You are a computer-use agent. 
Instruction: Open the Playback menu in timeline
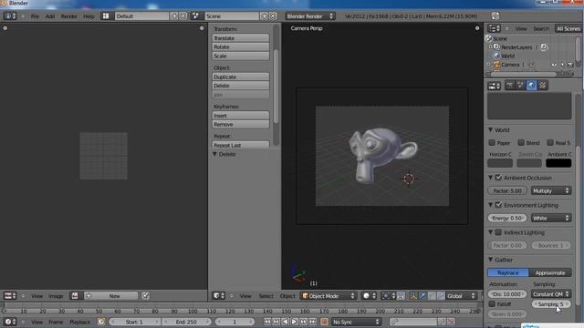click(x=79, y=322)
